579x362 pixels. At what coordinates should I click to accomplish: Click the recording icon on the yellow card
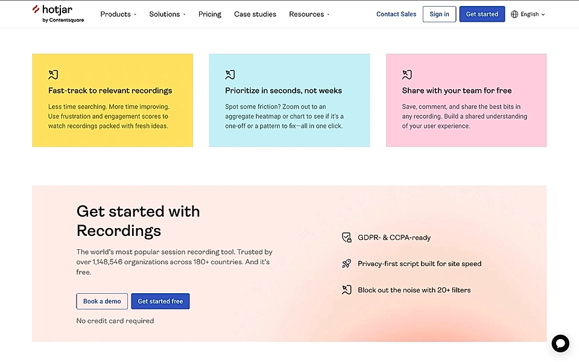click(53, 75)
